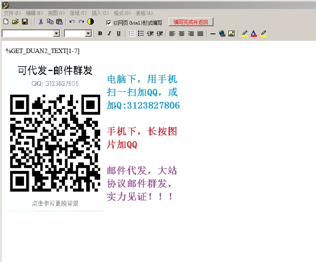Image resolution: width=316 pixels, height=262 pixels.
Task: Click the %GET_DUAN2_TEXT[1-7] placeholder text
Action: coord(42,51)
